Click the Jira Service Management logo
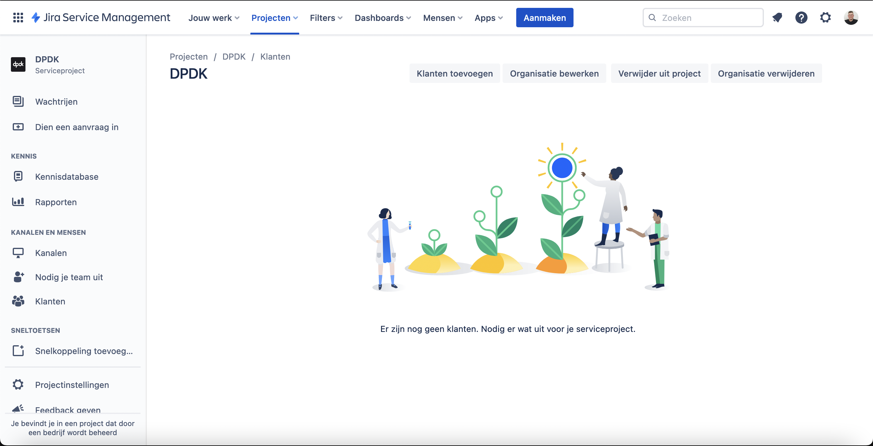 101,18
